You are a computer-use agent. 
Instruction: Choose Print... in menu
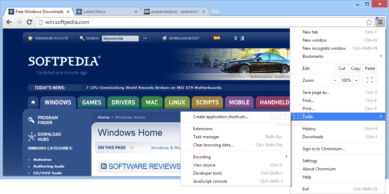click(x=338, y=109)
